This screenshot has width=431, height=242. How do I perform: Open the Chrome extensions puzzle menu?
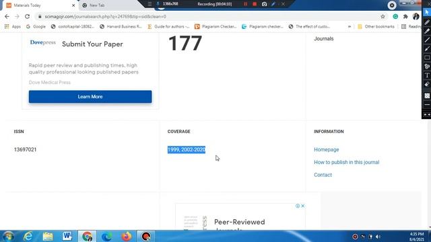(x=405, y=17)
